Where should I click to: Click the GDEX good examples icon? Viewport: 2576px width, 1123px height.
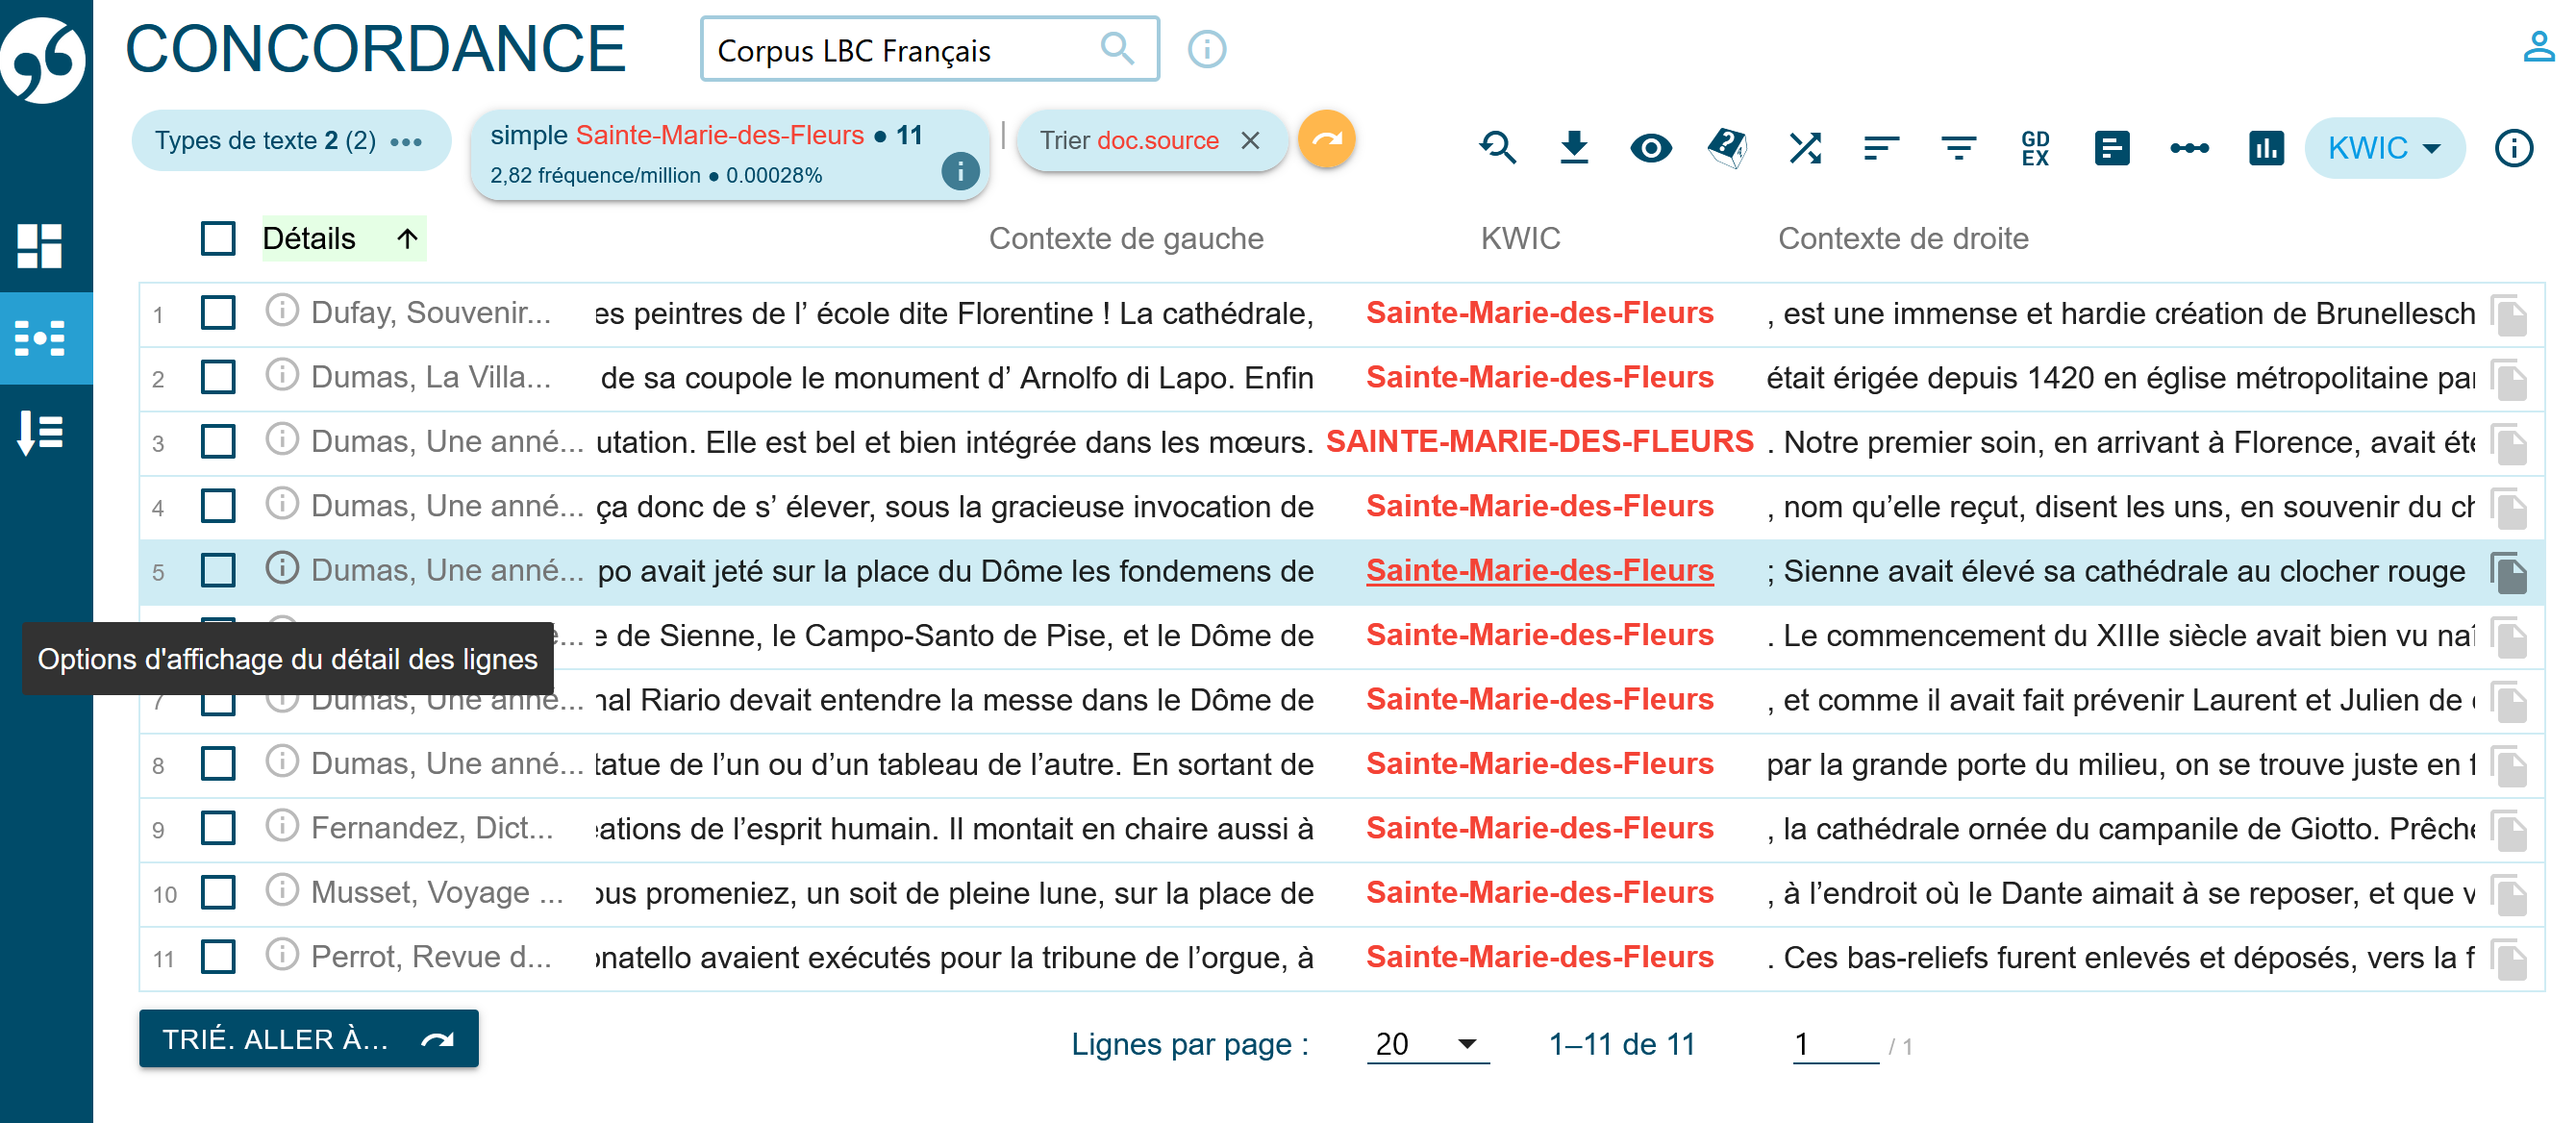tap(2035, 148)
